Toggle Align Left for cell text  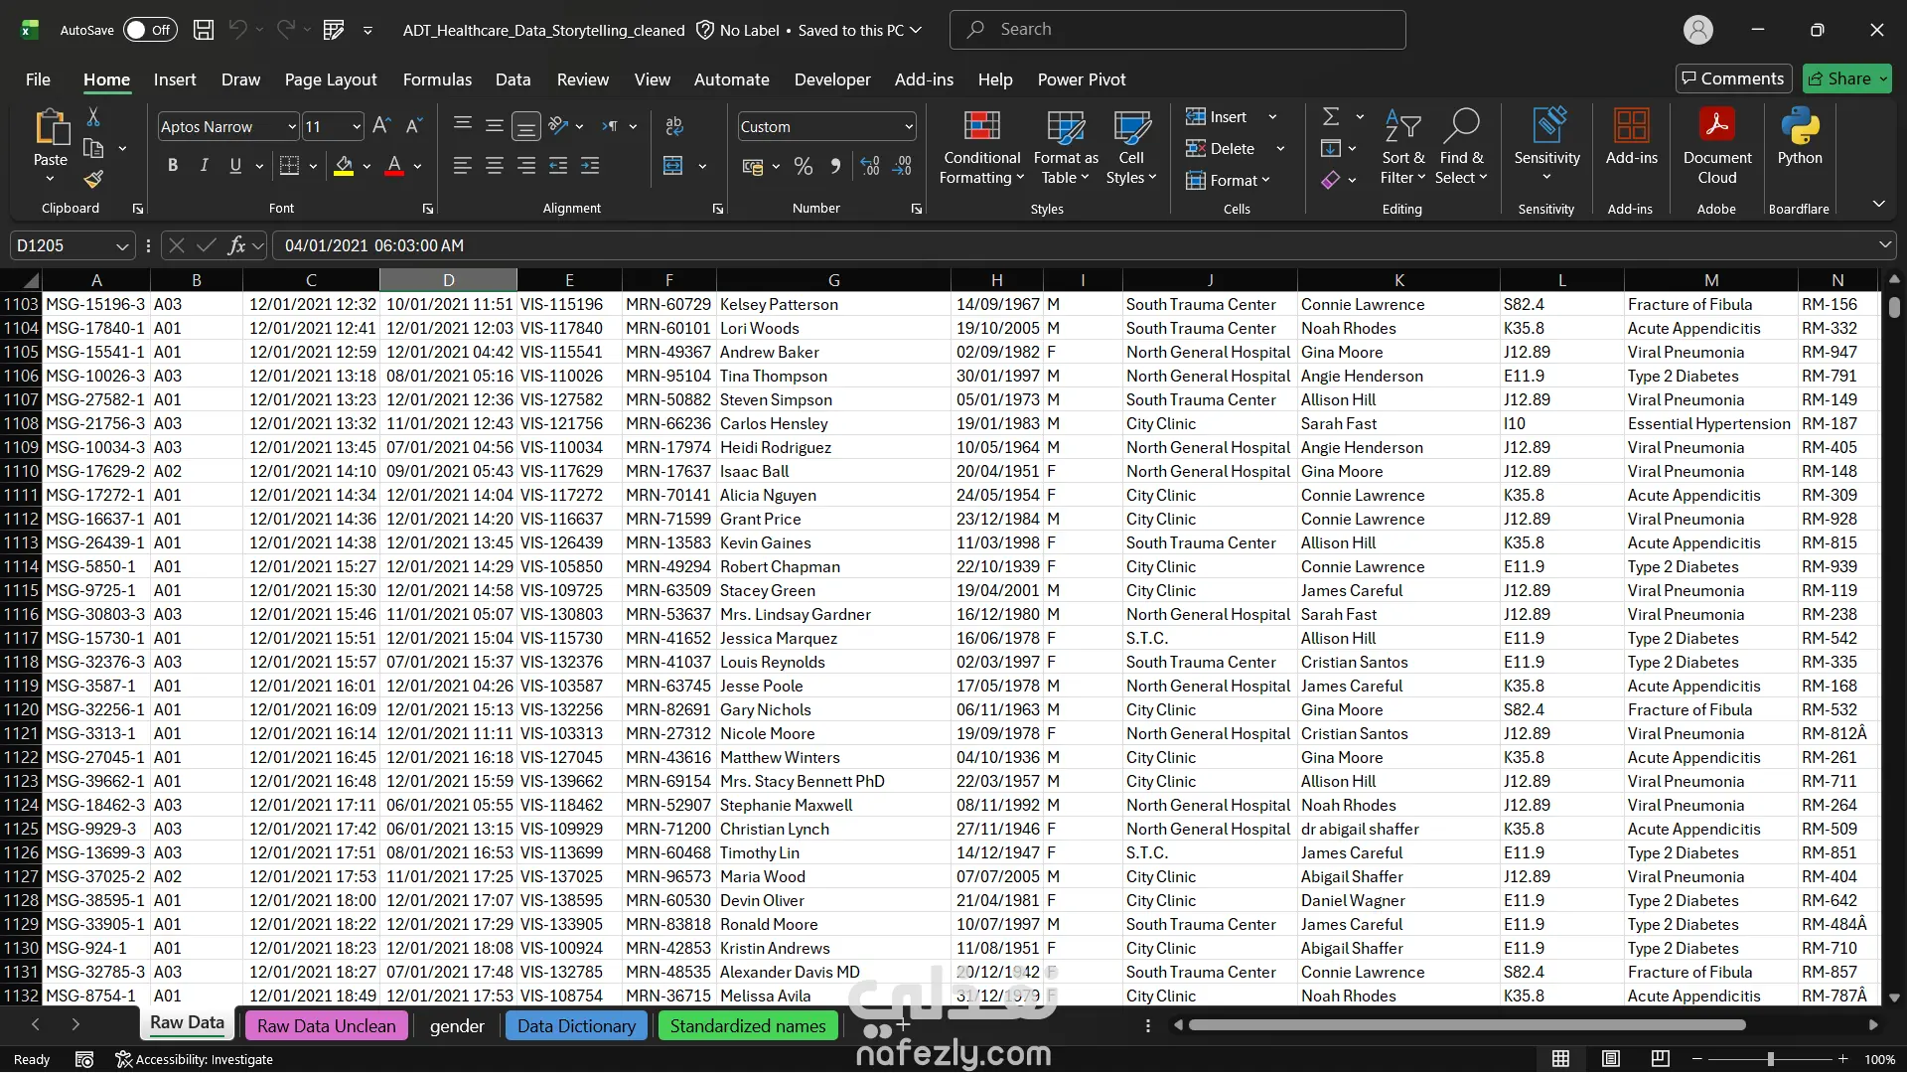[x=462, y=166]
